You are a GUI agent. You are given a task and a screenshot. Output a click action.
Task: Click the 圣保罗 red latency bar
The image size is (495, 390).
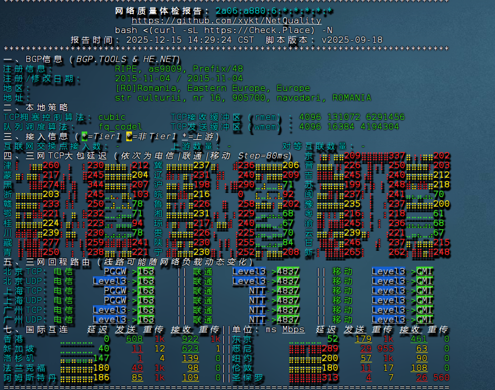[x=305, y=378]
